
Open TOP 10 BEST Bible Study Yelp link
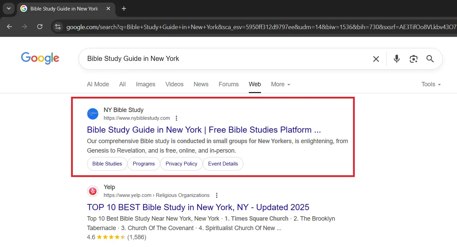(198, 207)
